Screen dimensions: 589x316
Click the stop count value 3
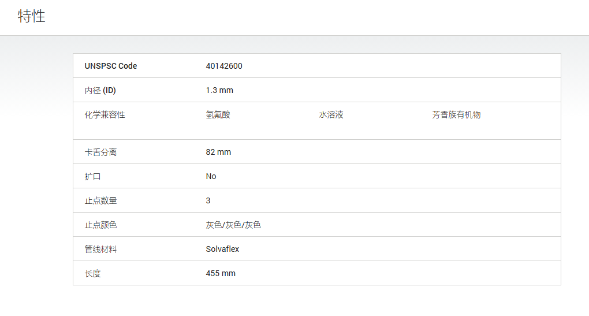208,200
